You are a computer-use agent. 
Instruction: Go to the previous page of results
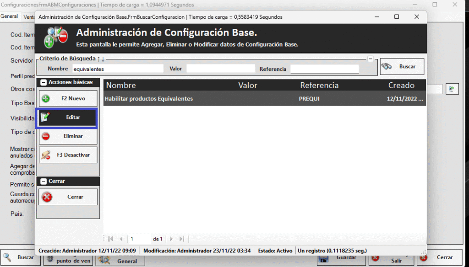point(121,239)
